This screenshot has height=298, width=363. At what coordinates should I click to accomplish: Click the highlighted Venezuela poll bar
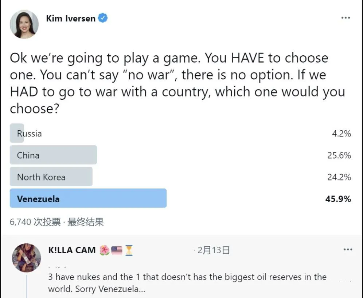(88, 199)
